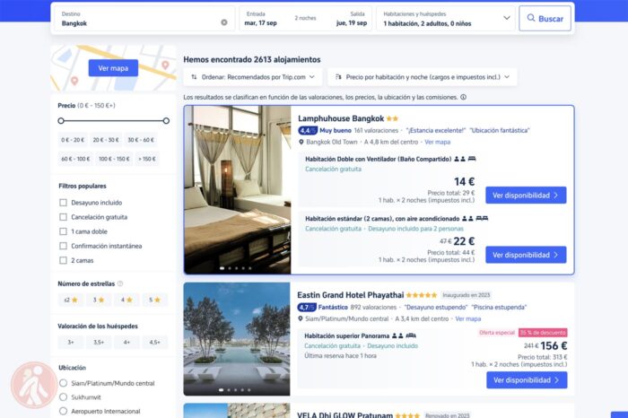Image resolution: width=628 pixels, height=418 pixels.
Task: Ver disponibilidad for Habitación estándar (2 camas)
Action: [526, 255]
